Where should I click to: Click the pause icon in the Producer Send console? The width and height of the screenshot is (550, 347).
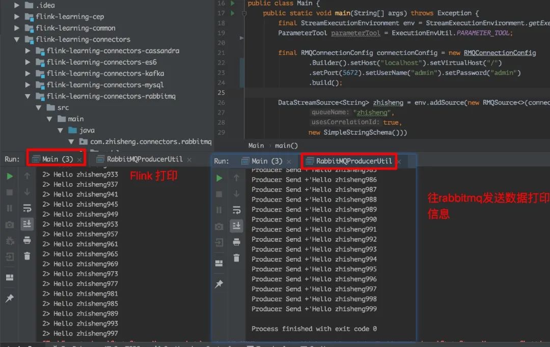[219, 210]
